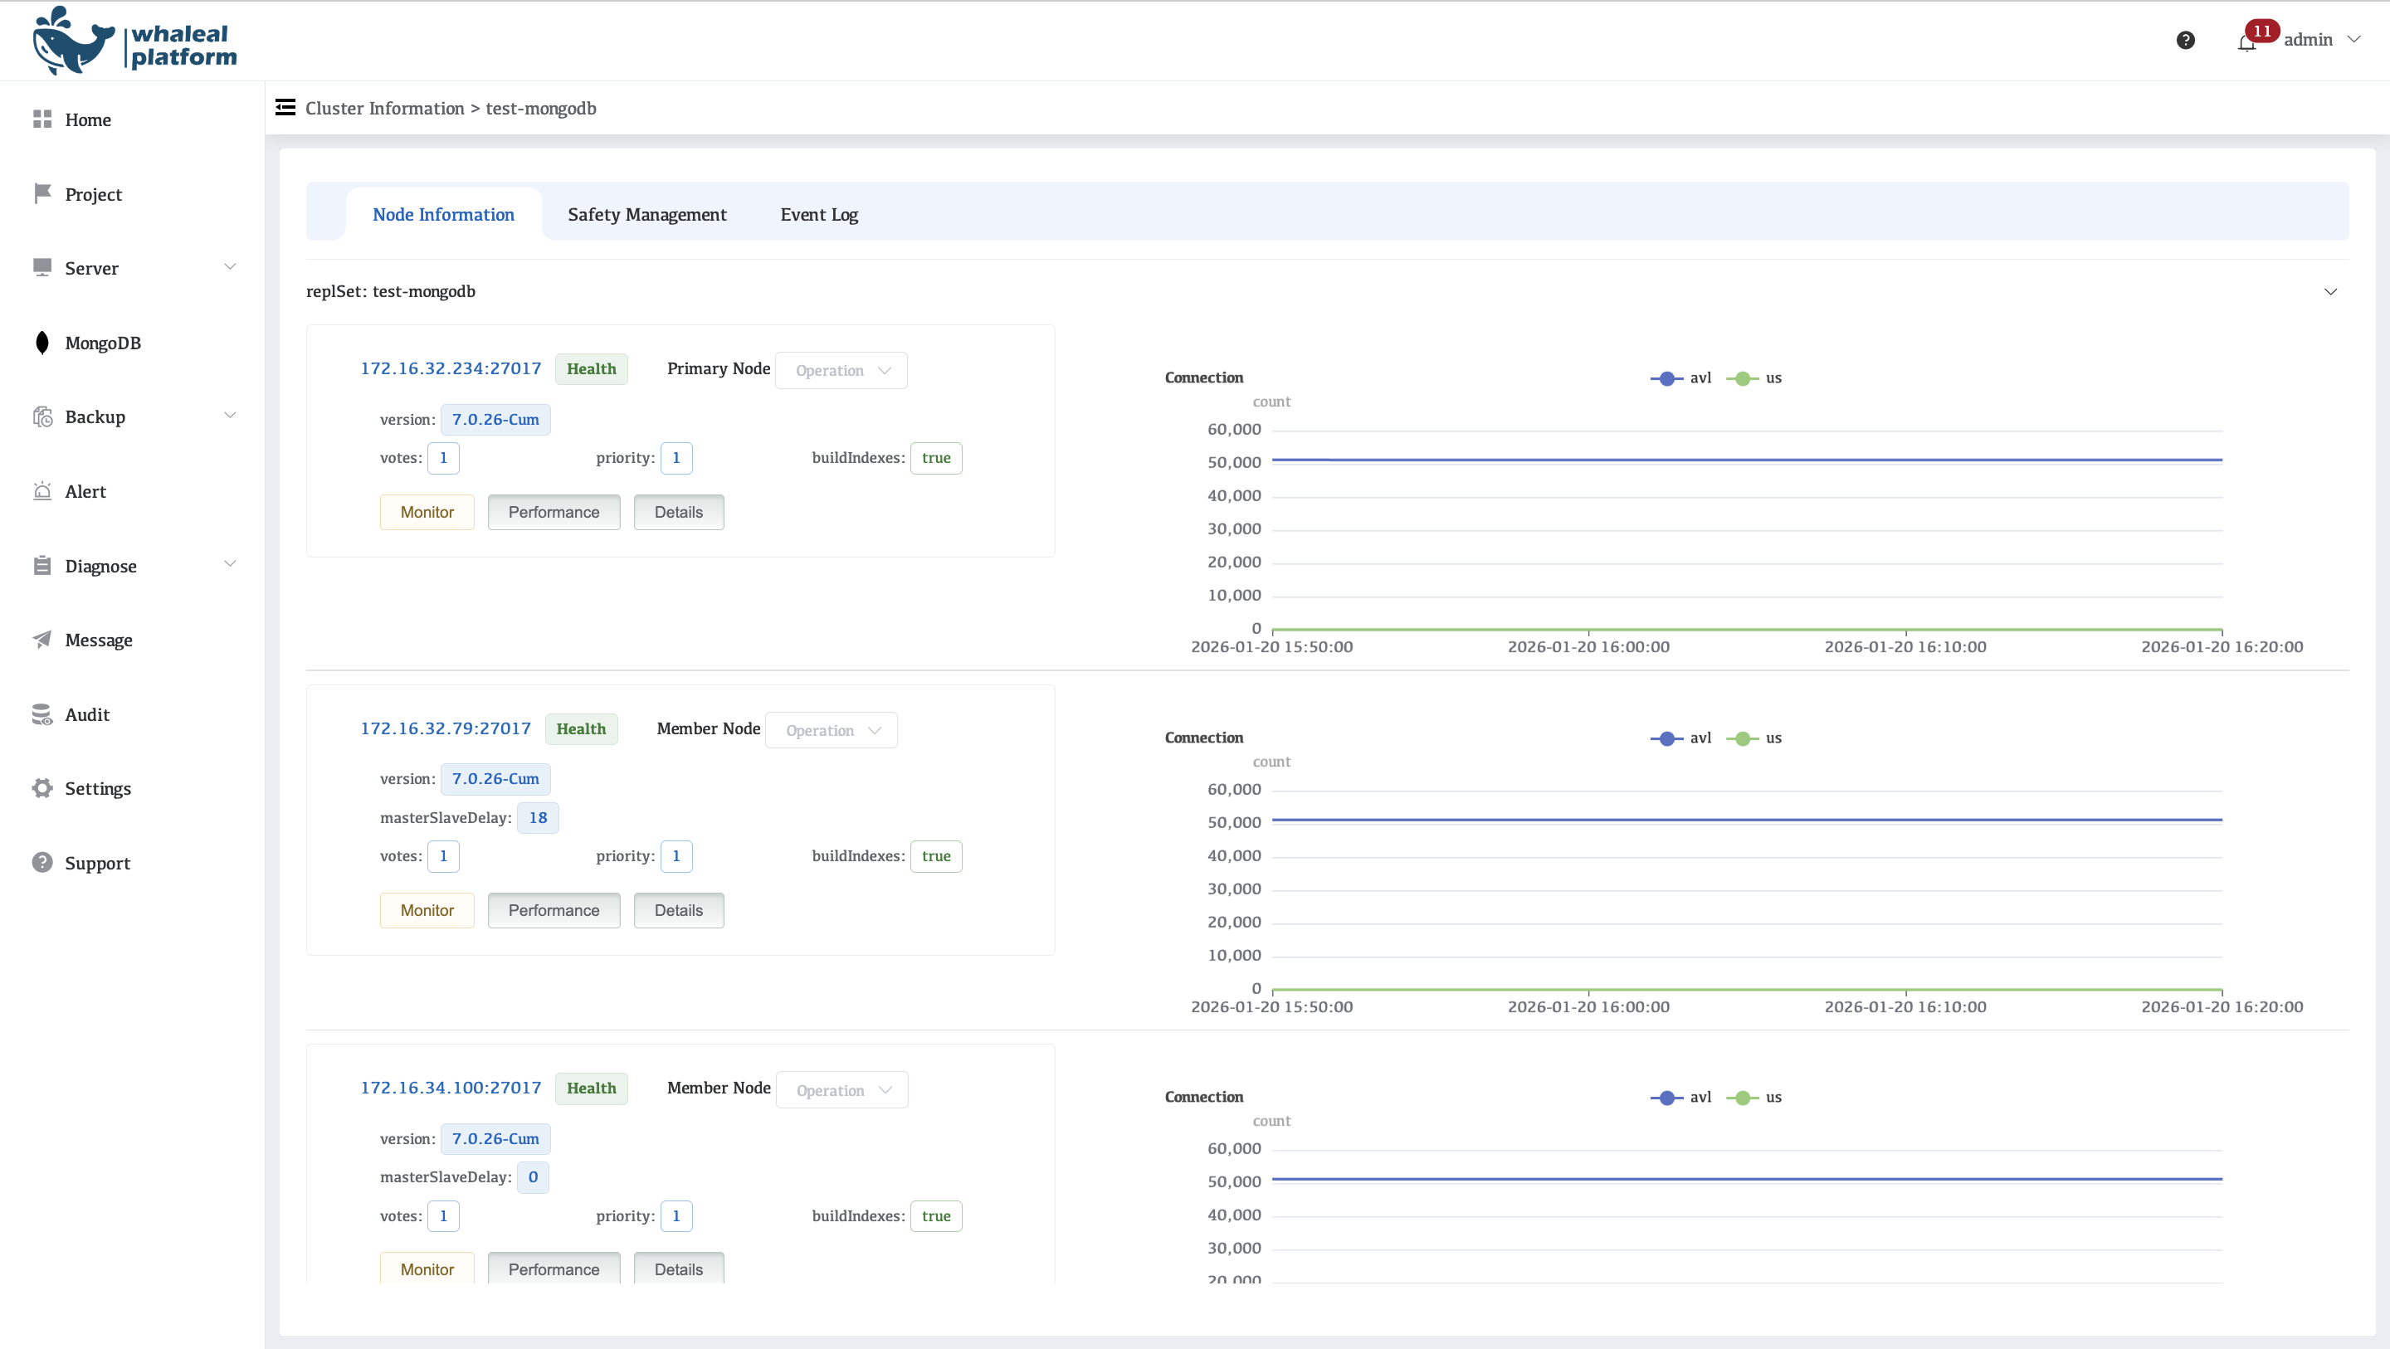Viewport: 2390px width, 1349px height.
Task: Click Monitor button for 172.16.32.234 node
Action: (x=427, y=512)
